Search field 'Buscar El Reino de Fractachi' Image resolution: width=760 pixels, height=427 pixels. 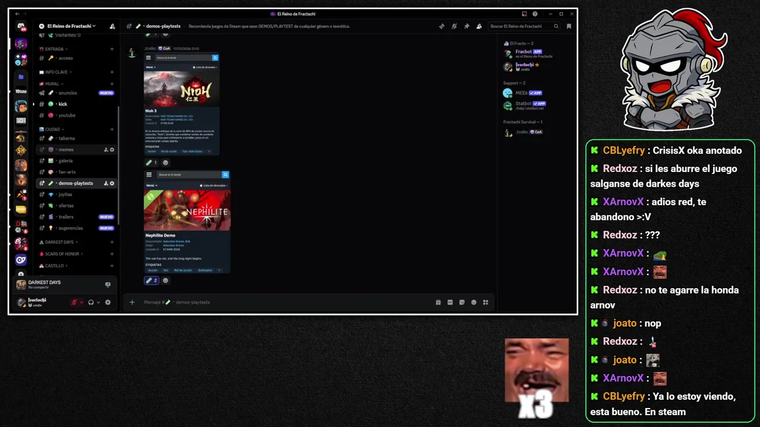click(524, 26)
